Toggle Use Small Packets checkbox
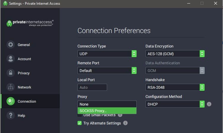 [x=80, y=115]
